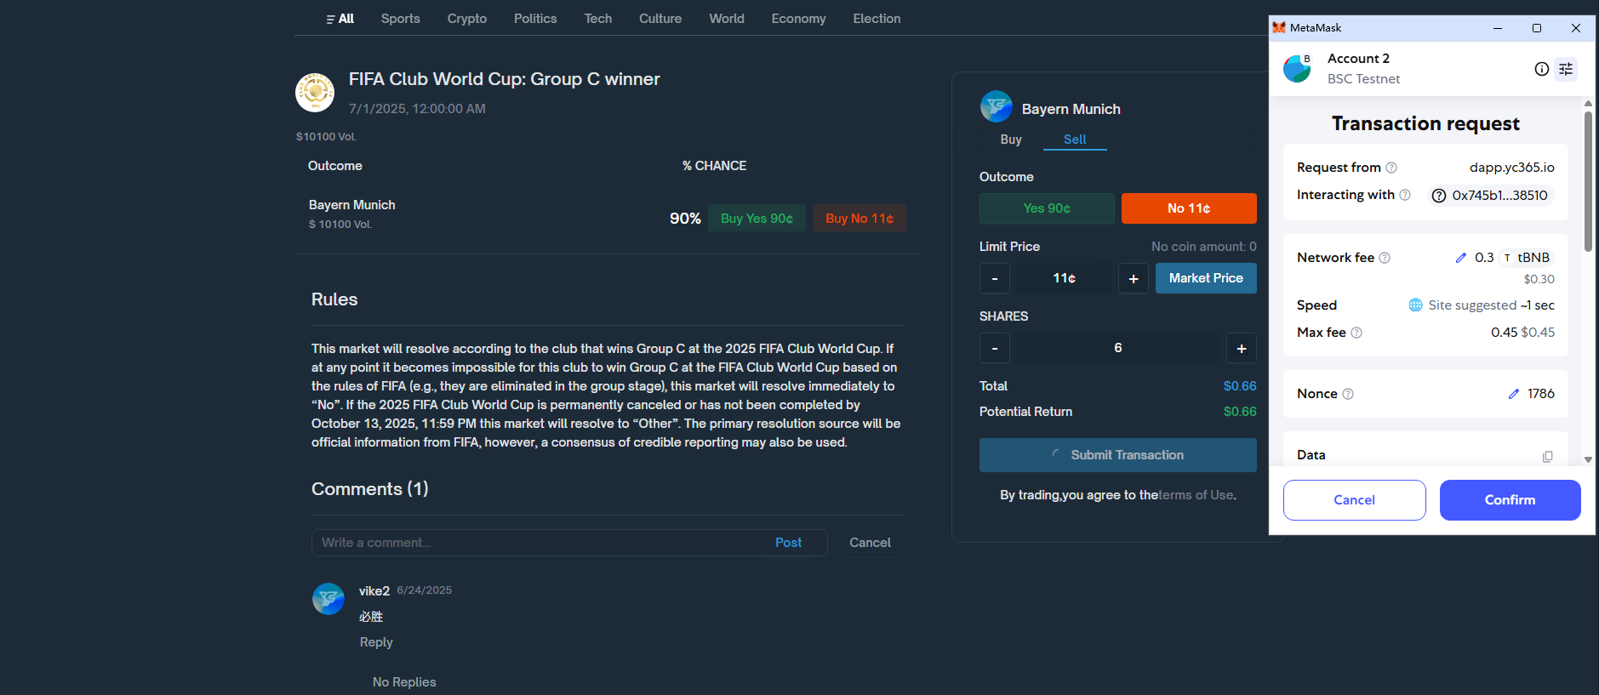Cancel the MetaMask transaction
This screenshot has height=695, width=1599.
click(x=1355, y=500)
